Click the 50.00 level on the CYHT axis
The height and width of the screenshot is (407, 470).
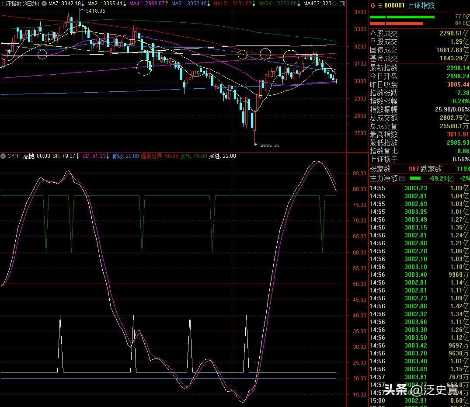pos(359,284)
